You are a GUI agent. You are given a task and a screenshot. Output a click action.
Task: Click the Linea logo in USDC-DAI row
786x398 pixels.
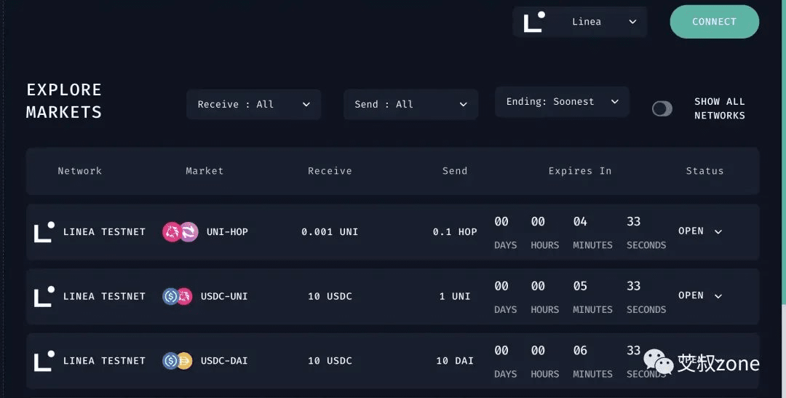coord(44,361)
